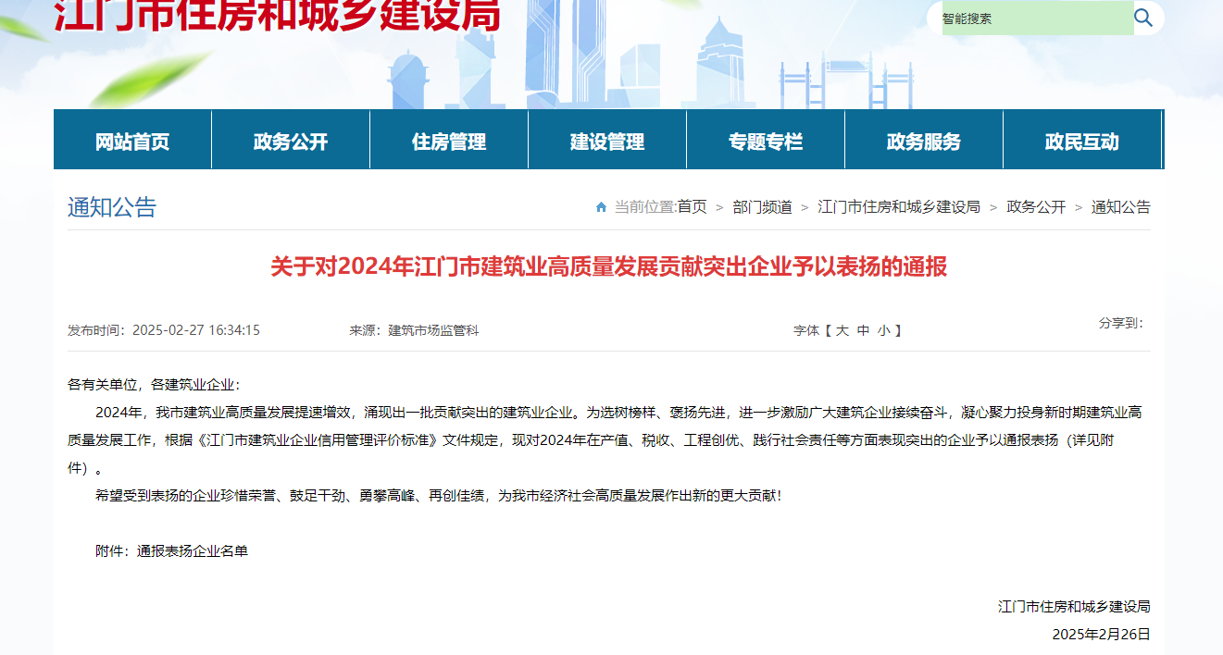
Task: Open the 政民互动 navigation tab
Action: click(x=1082, y=141)
